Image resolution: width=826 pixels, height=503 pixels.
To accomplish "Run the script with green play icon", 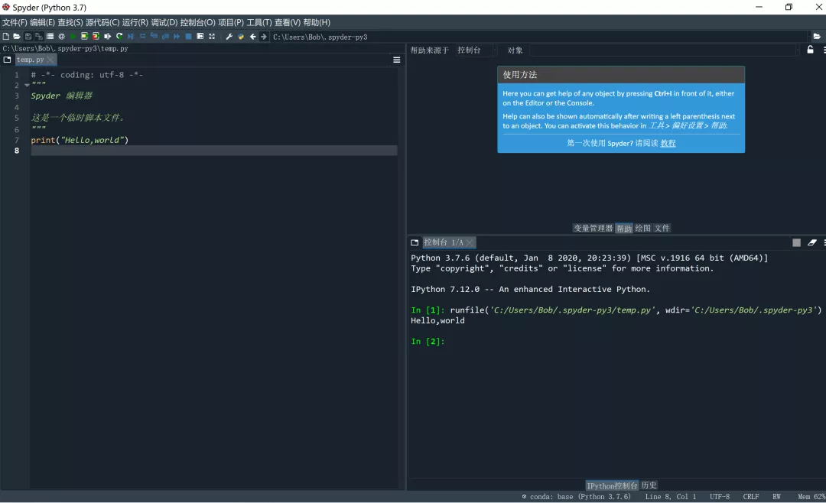I will point(73,37).
